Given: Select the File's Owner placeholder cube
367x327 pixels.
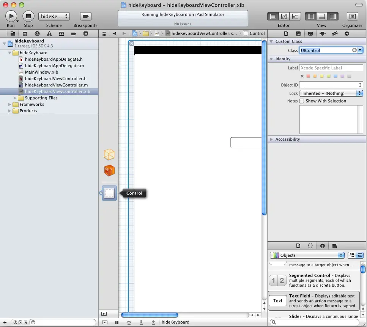Looking at the screenshot, I should (109, 154).
